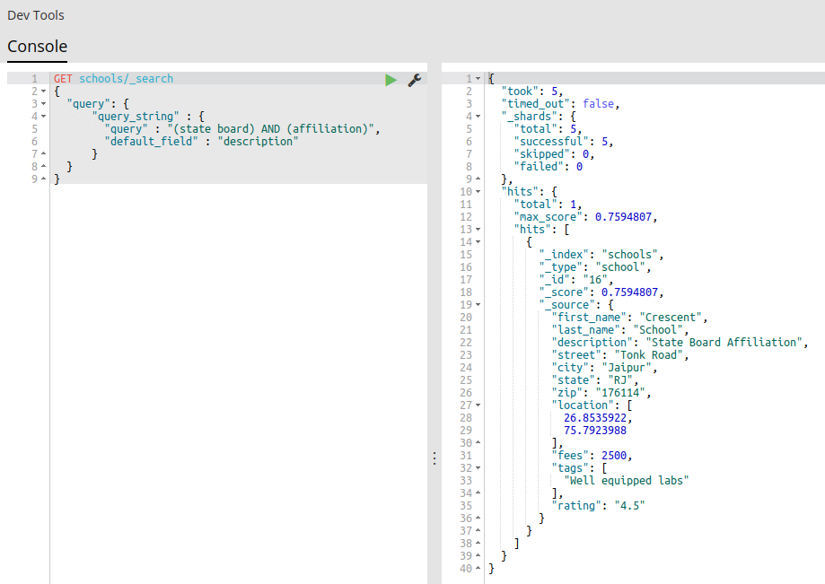Collapse the "tags" array in response
Image resolution: width=825 pixels, height=584 pixels.
click(x=478, y=468)
